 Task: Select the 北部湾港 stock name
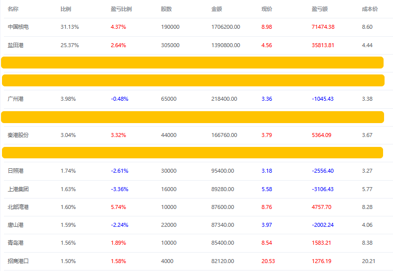click(18, 207)
